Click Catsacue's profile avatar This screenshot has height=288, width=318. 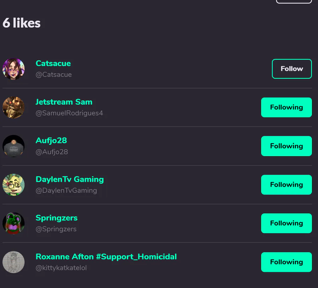(x=13, y=69)
